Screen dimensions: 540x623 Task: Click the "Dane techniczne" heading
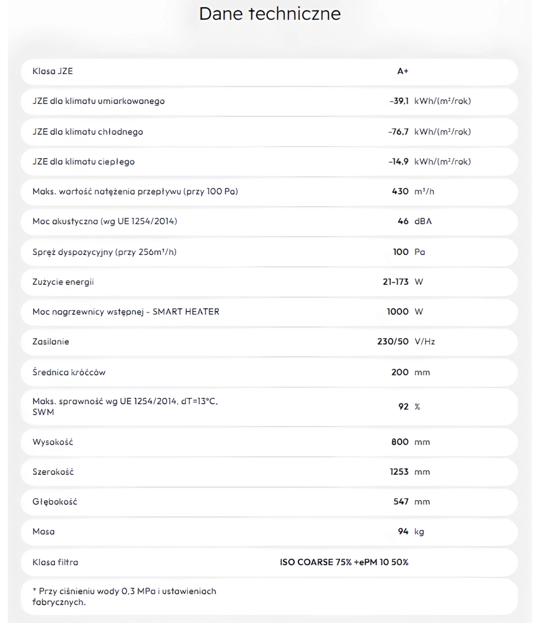click(x=270, y=14)
